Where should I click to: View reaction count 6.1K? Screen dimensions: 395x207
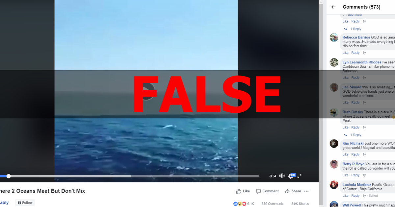[244, 204]
